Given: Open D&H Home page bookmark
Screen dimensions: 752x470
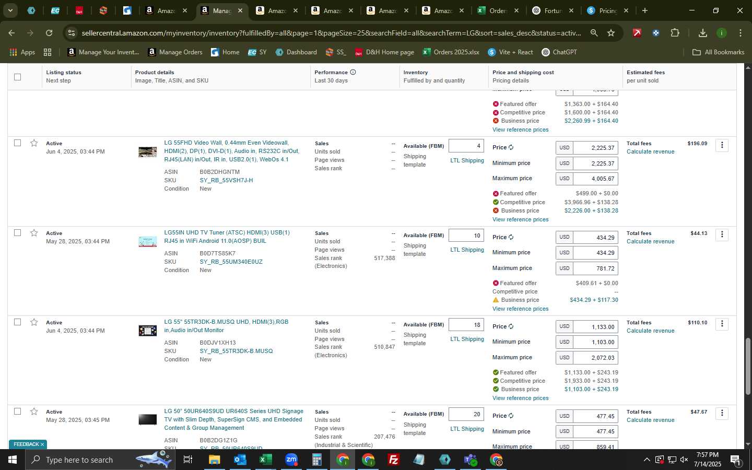Looking at the screenshot, I should pos(384,52).
